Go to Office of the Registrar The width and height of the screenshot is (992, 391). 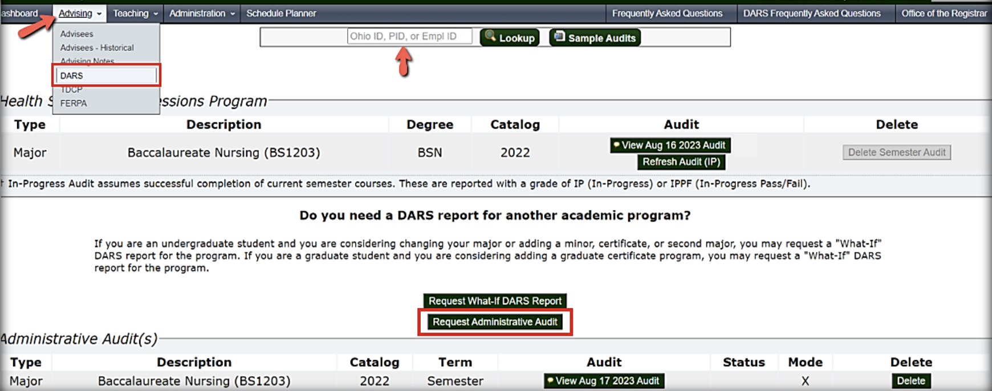[x=944, y=13]
